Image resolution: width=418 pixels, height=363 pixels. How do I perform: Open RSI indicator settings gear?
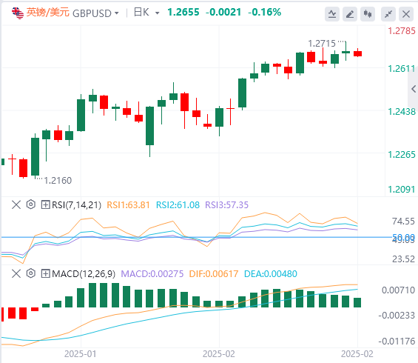[x=31, y=204]
